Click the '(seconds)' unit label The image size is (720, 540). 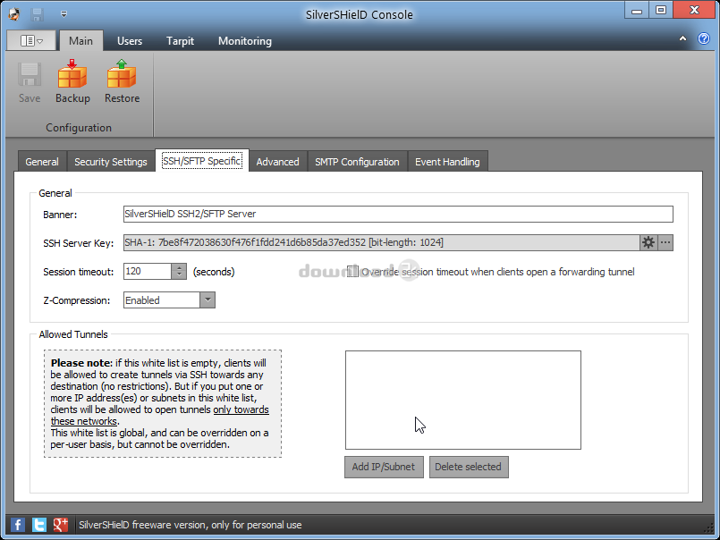(x=214, y=272)
